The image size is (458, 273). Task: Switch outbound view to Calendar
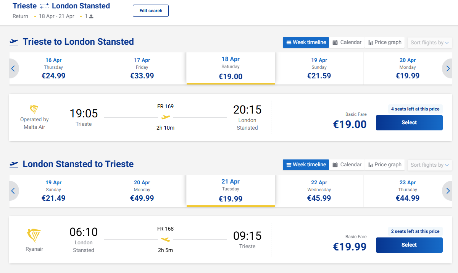point(347,42)
